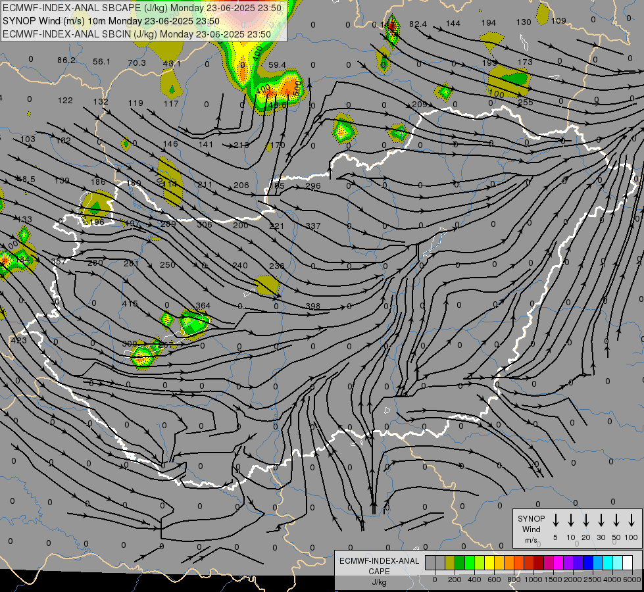Click the 122 value on the map
Image resolution: width=644 pixels, height=592 pixels.
65,101
